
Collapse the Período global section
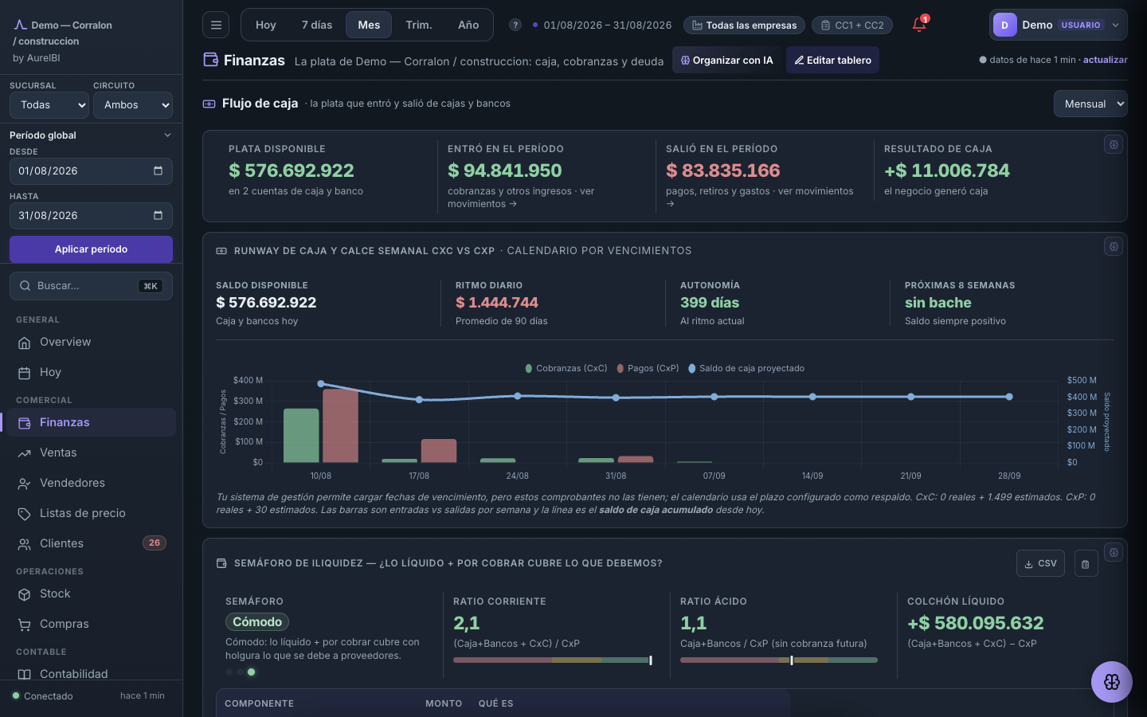click(x=91, y=135)
